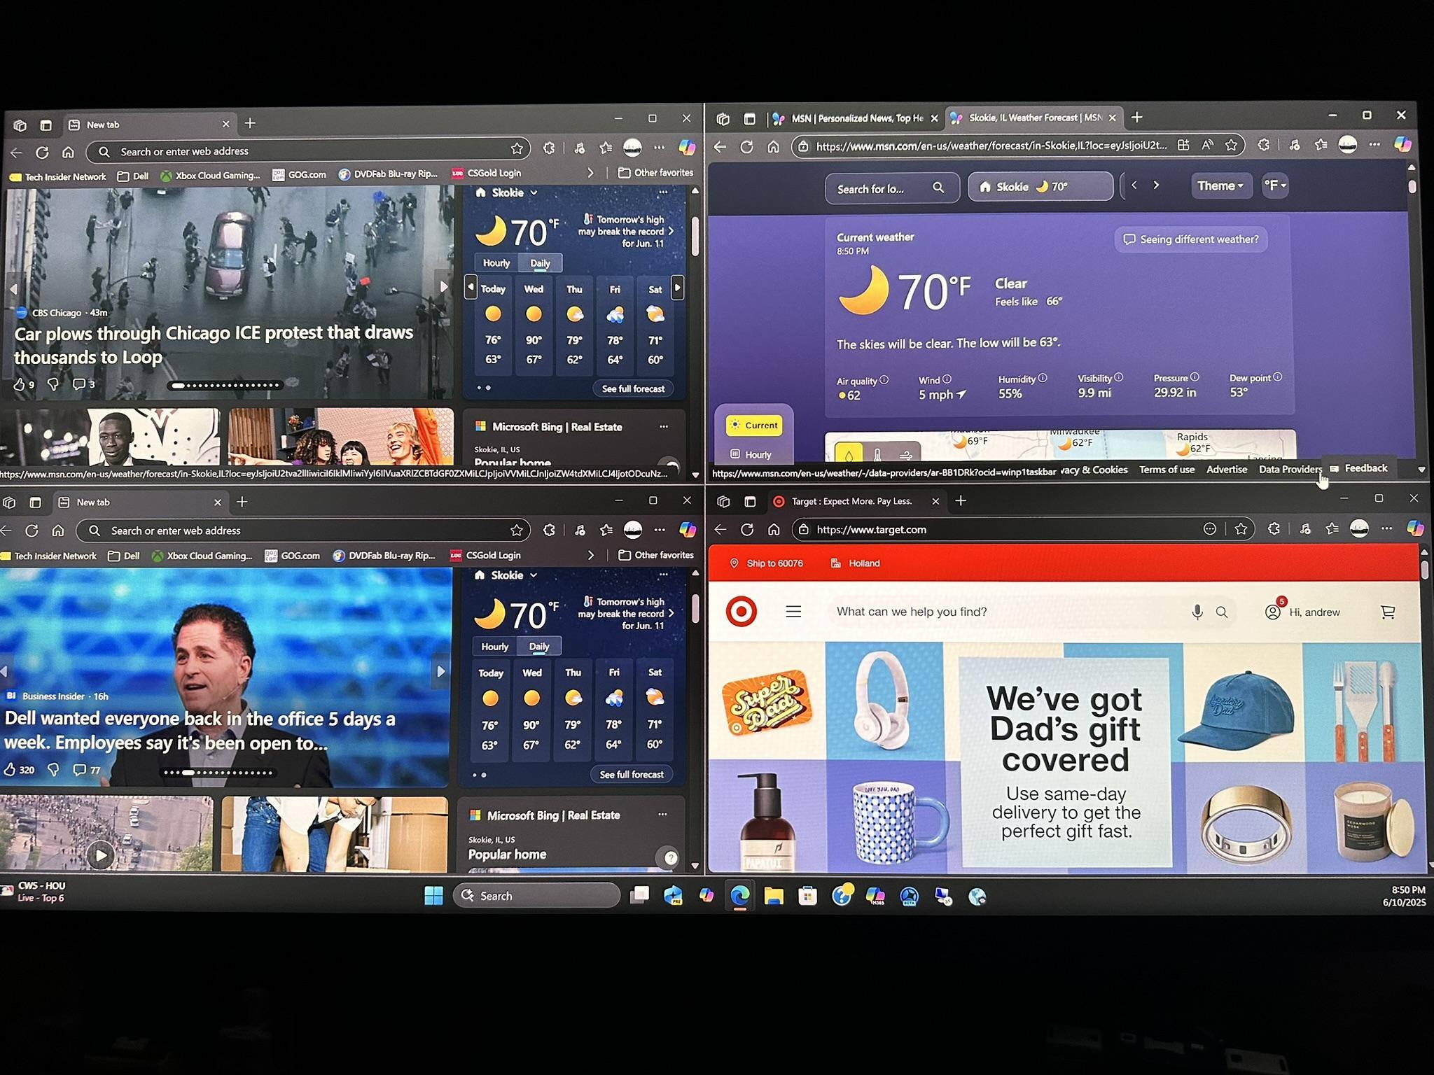This screenshot has height=1075, width=1434.
Task: Expand Skokie location chevron in top-left widget
Action: click(x=534, y=192)
